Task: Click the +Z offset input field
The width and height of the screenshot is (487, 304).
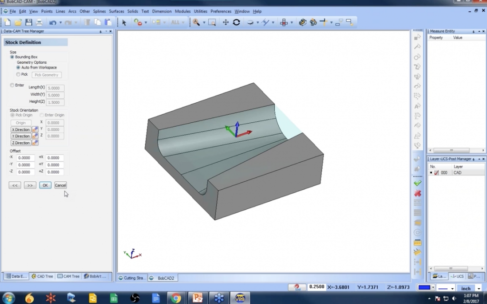Action: pos(55,172)
